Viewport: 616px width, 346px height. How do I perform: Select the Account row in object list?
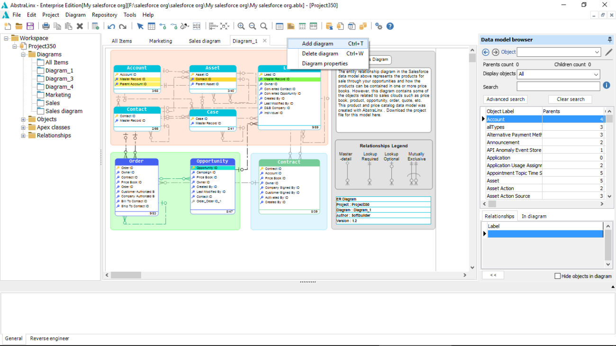click(x=545, y=119)
